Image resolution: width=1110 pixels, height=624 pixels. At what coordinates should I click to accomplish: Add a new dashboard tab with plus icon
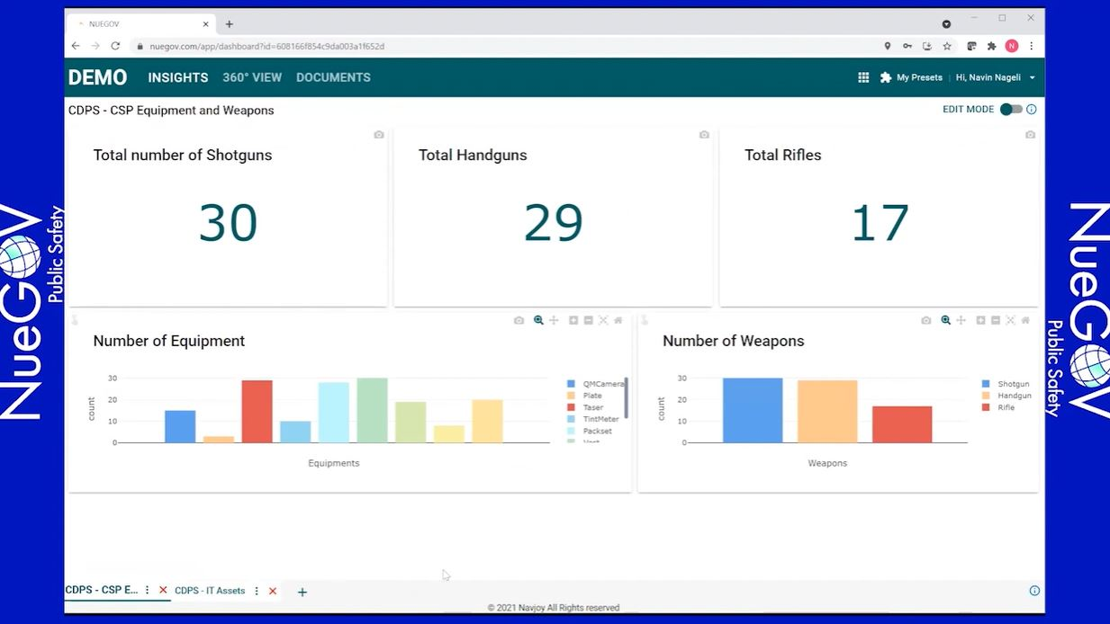click(x=302, y=592)
